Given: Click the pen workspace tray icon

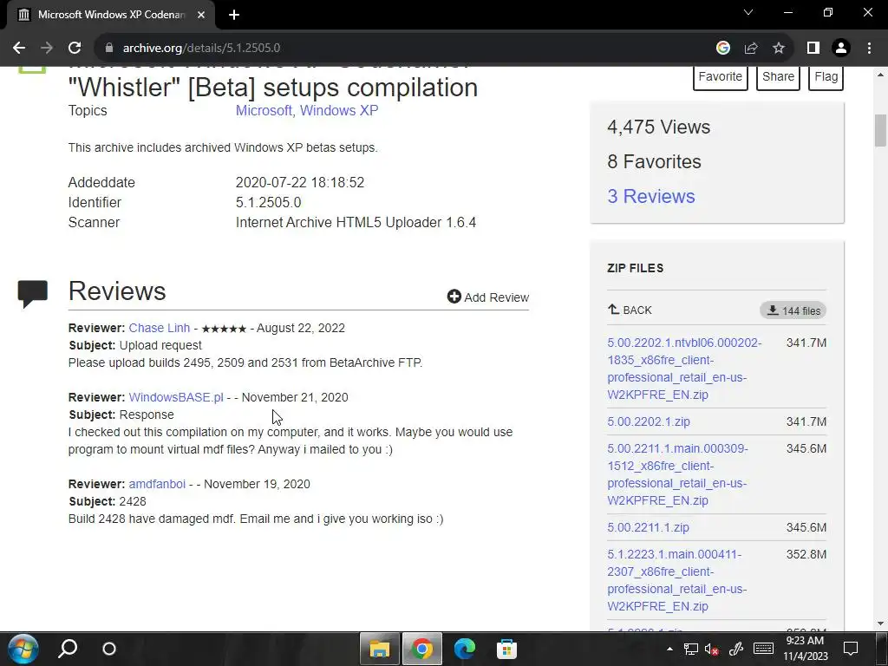Looking at the screenshot, I should pyautogui.click(x=735, y=649).
